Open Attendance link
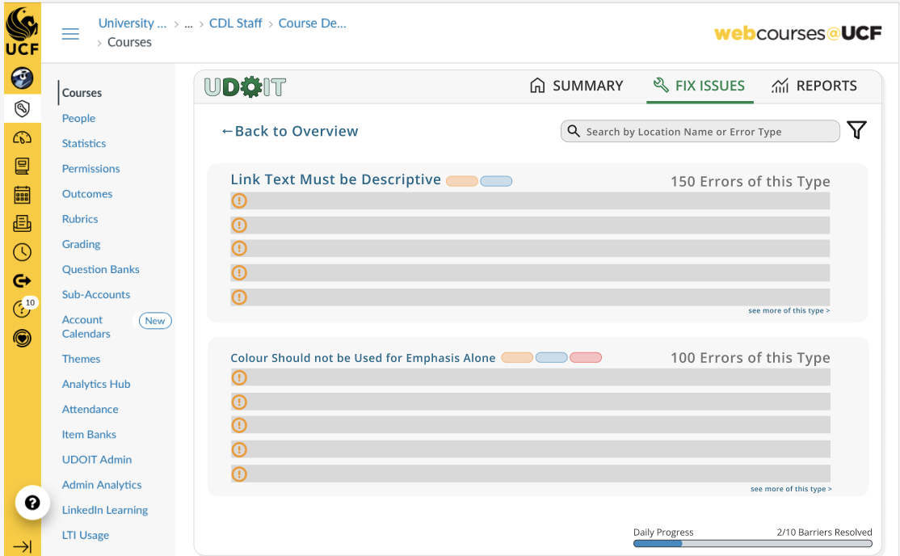 click(90, 410)
